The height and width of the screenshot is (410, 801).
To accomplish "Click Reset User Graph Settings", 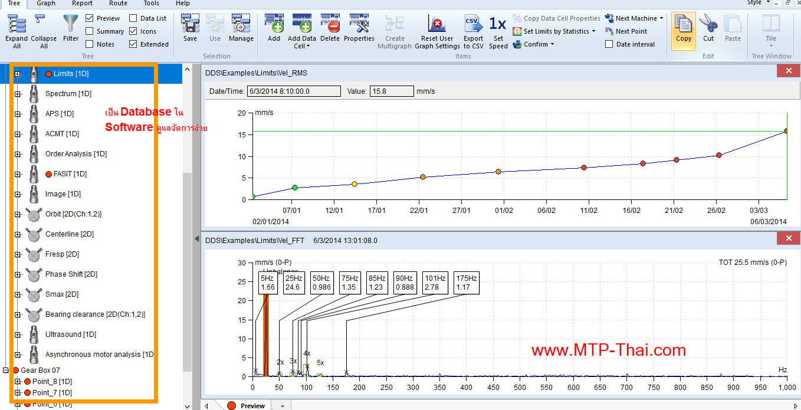I will (437, 24).
